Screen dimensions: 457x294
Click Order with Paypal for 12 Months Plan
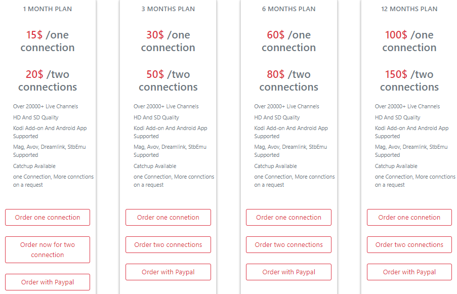[409, 272]
